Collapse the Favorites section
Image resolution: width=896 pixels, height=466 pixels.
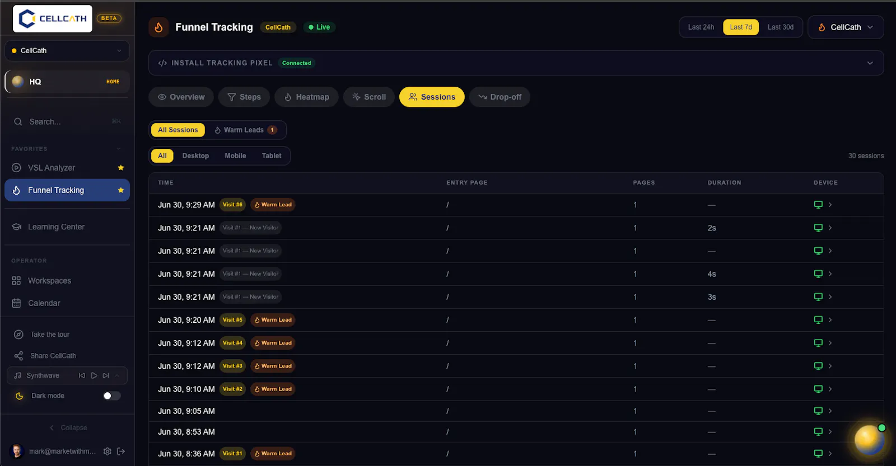(119, 149)
